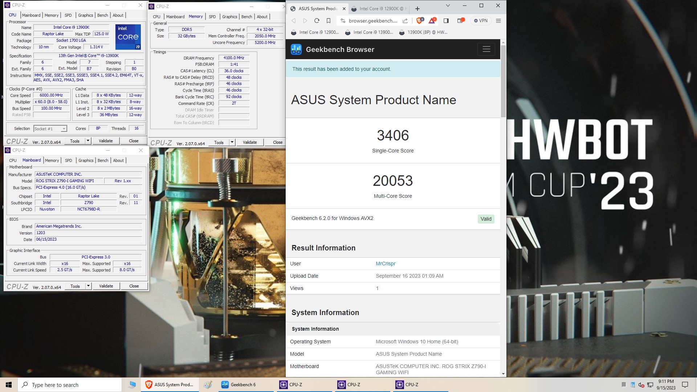
Task: Open a new browser tab with the plus
Action: coord(417,9)
